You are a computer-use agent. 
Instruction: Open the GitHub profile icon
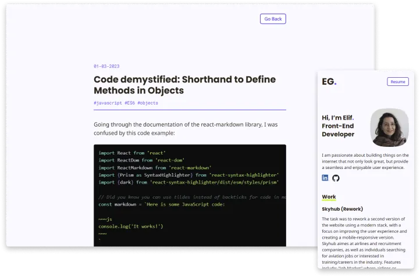[x=336, y=178]
